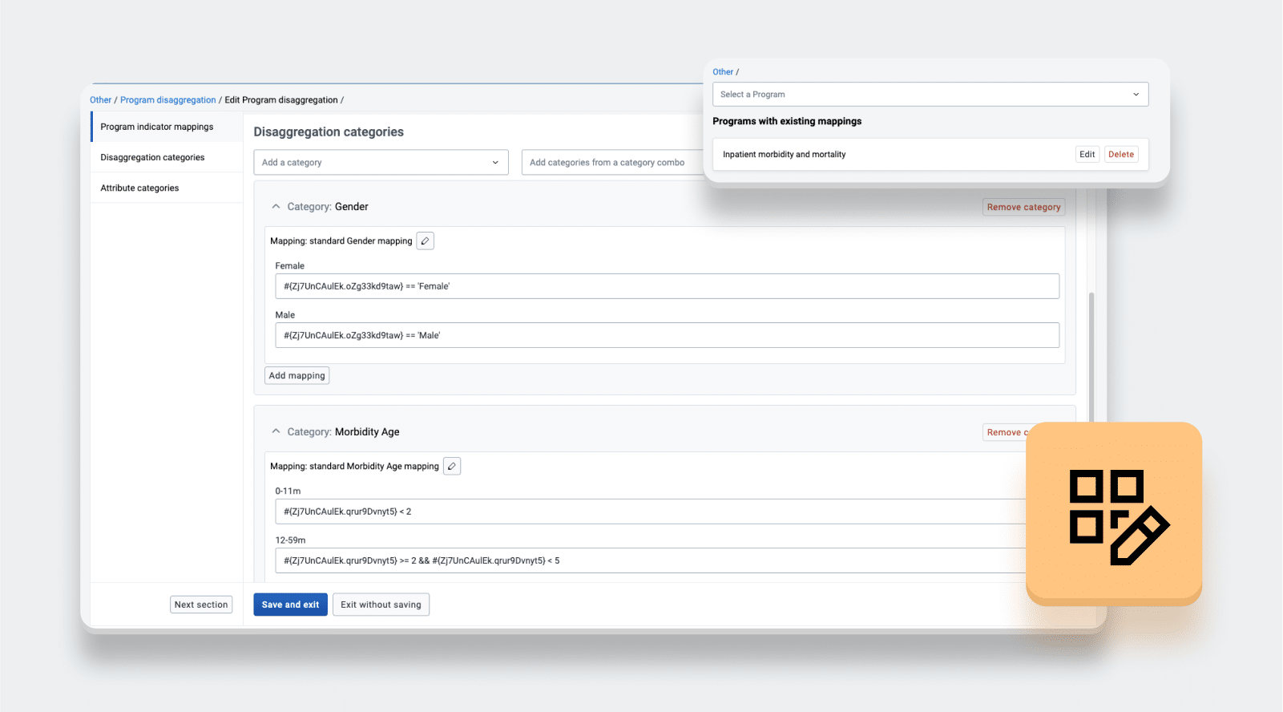Go to Attribute categories section
Image resolution: width=1283 pixels, height=712 pixels.
click(139, 188)
